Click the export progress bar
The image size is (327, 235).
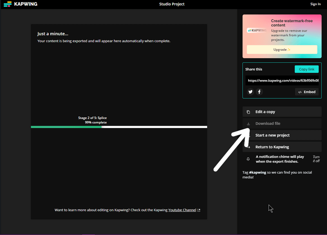119,127
